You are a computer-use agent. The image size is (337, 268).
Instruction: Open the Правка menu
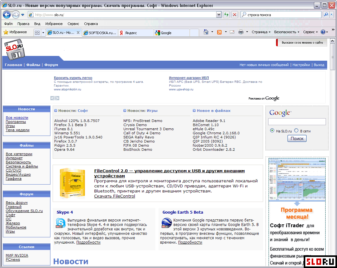(x=23, y=24)
